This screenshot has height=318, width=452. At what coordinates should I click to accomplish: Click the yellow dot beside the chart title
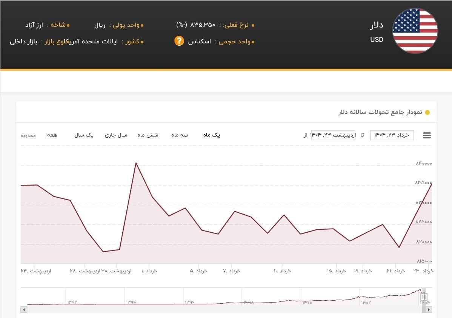427,112
